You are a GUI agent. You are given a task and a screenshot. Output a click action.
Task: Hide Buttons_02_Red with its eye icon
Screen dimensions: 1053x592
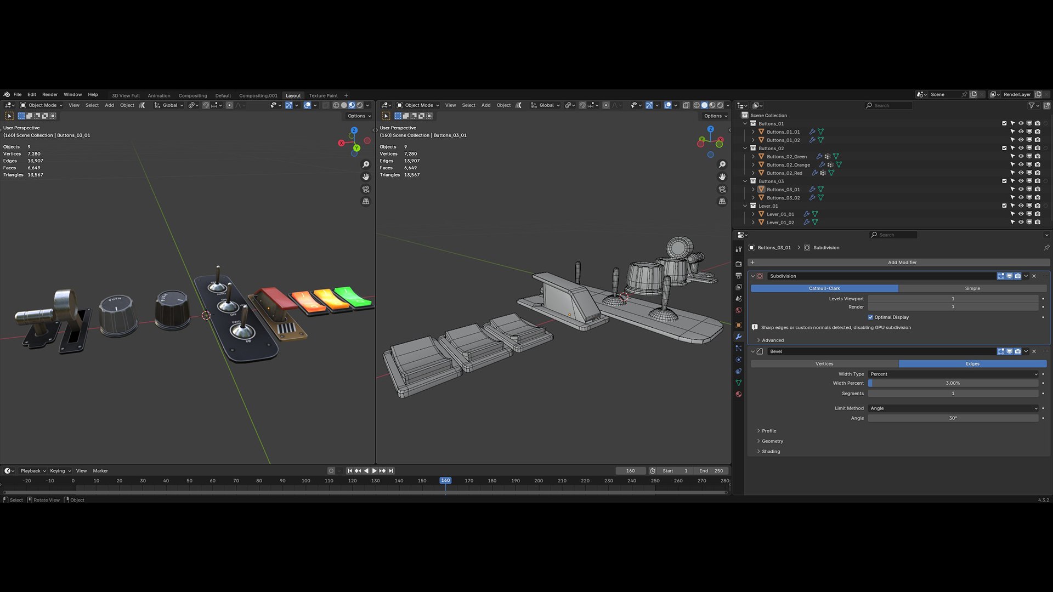[1021, 173]
